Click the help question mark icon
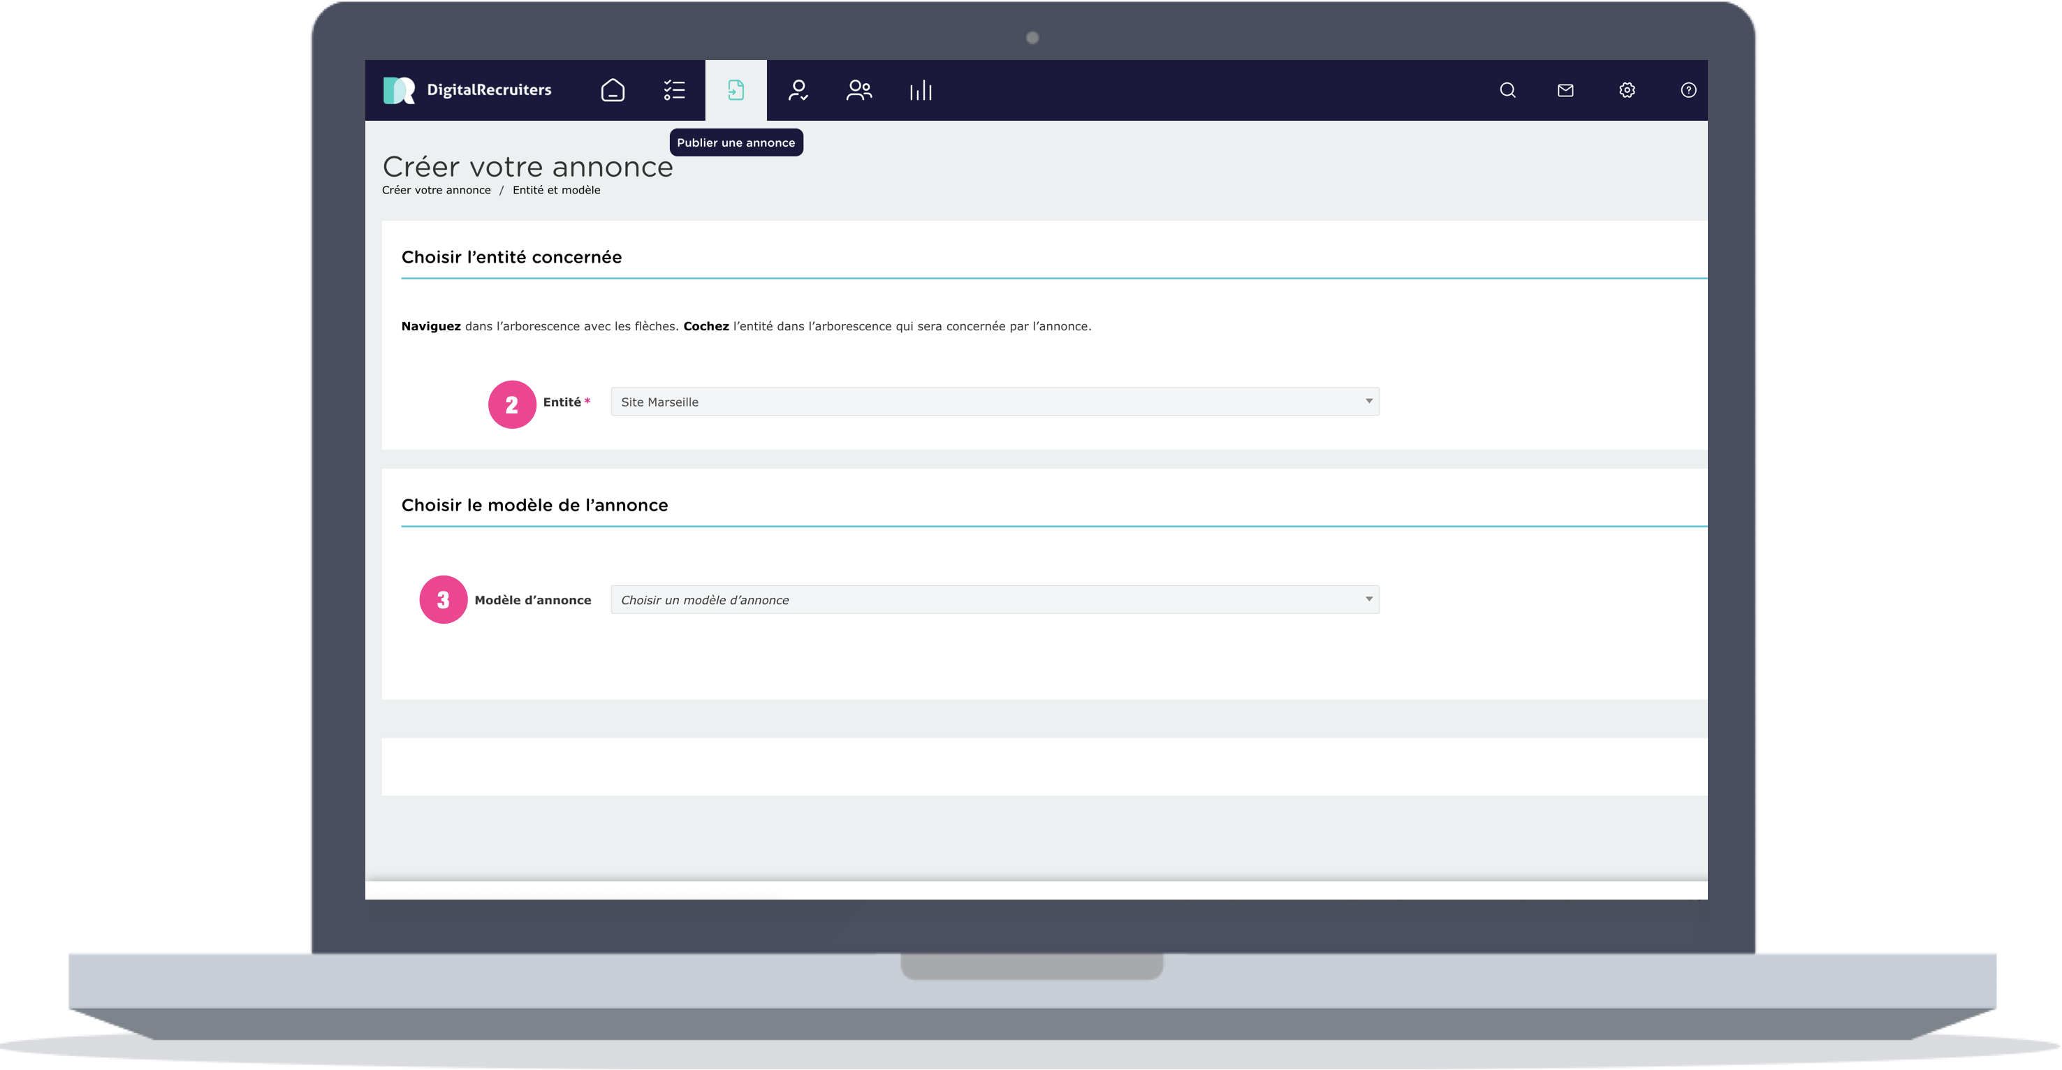This screenshot has width=2062, height=1070. click(x=1688, y=89)
